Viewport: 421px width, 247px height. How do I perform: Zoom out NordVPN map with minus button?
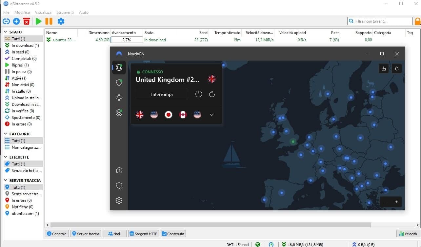[x=385, y=202]
